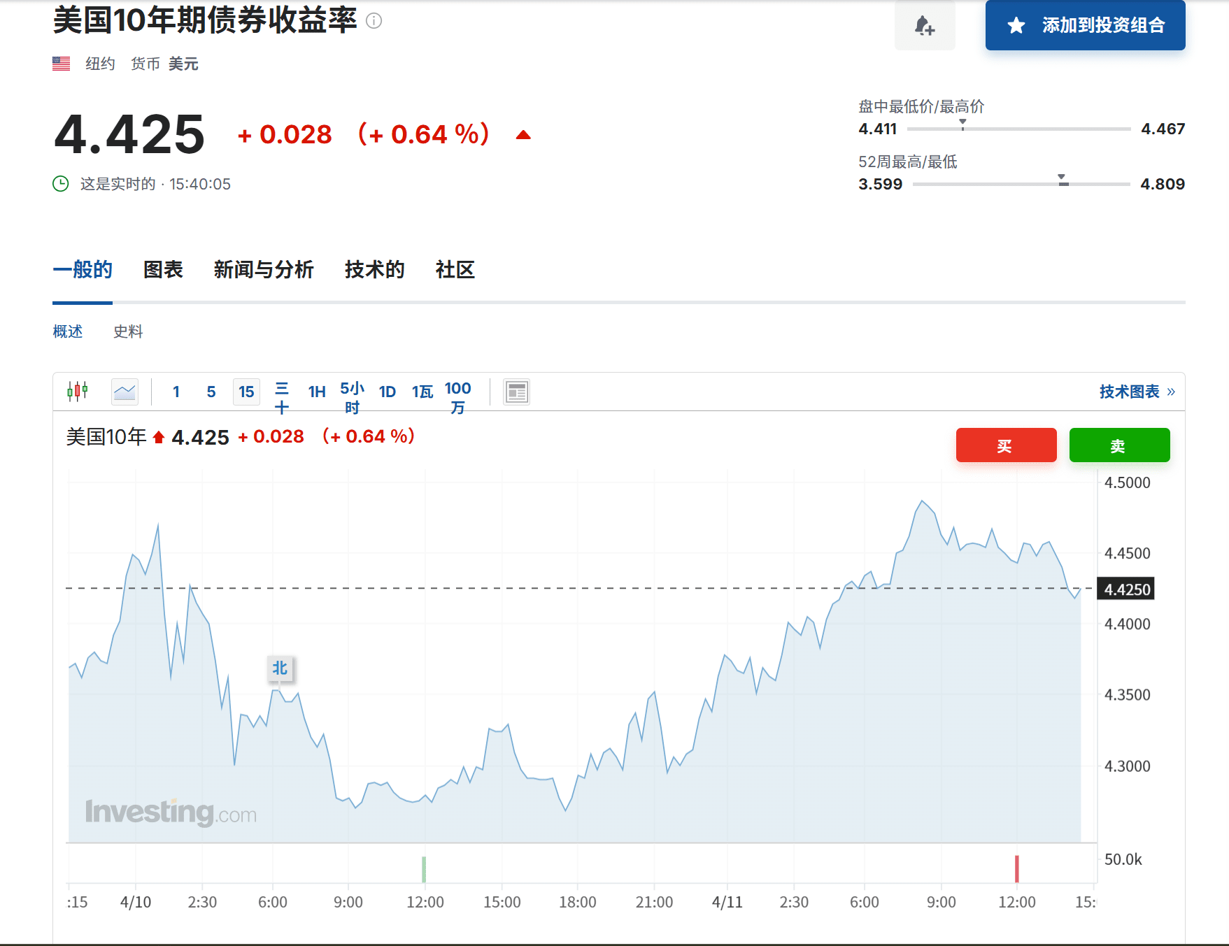Image resolution: width=1229 pixels, height=946 pixels.
Task: Click the 北 event marker on chart
Action: [280, 668]
